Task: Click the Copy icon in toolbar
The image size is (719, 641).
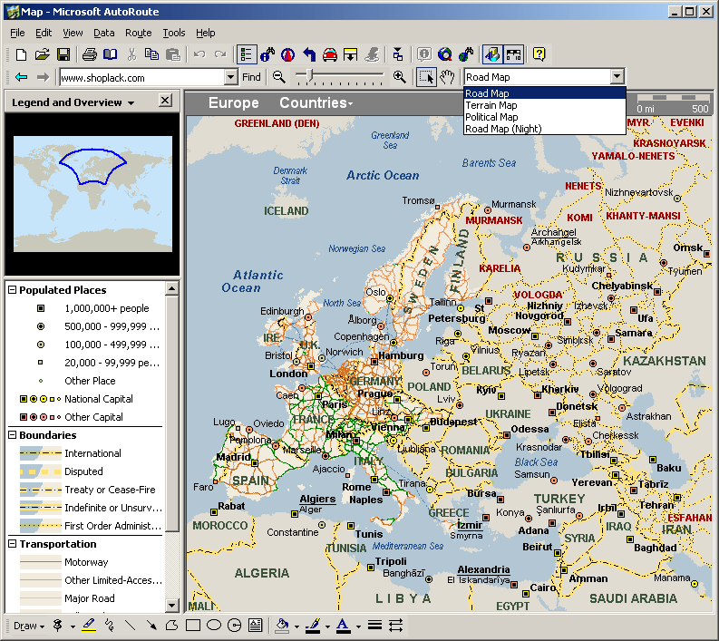Action: (x=151, y=54)
